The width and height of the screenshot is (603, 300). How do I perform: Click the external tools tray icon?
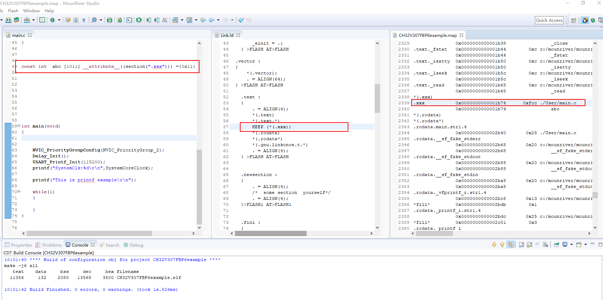27,20
